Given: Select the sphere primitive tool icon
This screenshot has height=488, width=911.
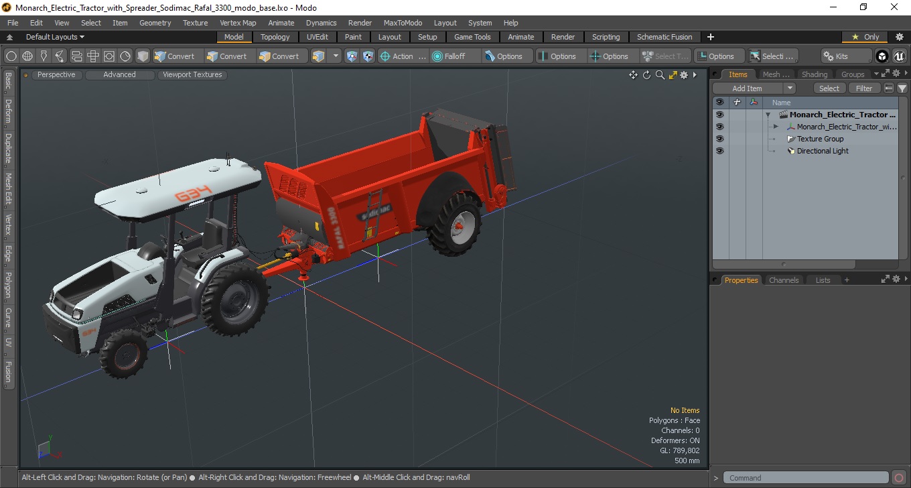Looking at the screenshot, I should (x=11, y=56).
